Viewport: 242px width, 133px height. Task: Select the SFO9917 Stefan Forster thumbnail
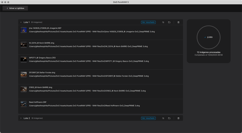tap(24, 74)
